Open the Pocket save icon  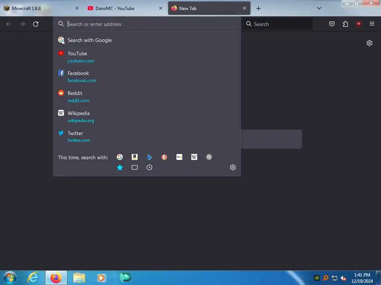click(332, 24)
